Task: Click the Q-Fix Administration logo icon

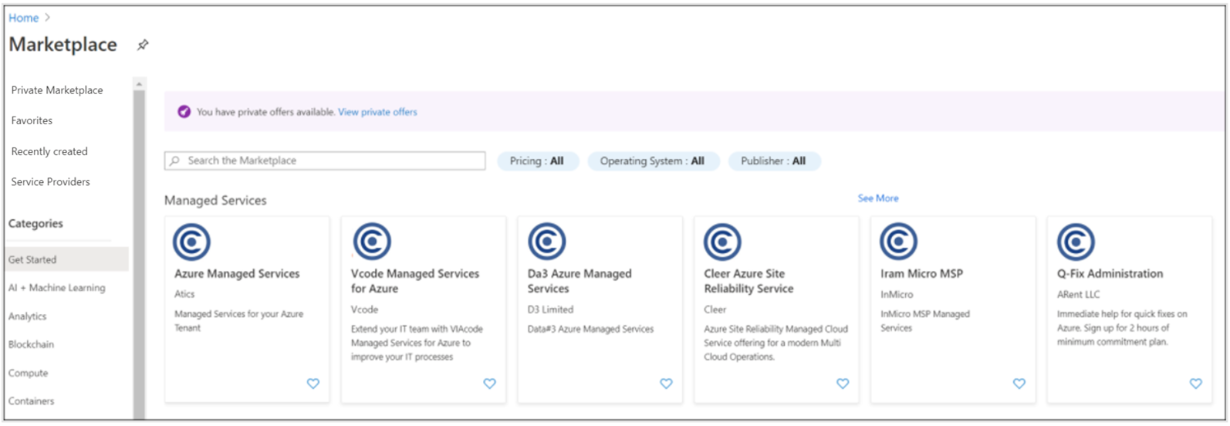Action: (1076, 242)
